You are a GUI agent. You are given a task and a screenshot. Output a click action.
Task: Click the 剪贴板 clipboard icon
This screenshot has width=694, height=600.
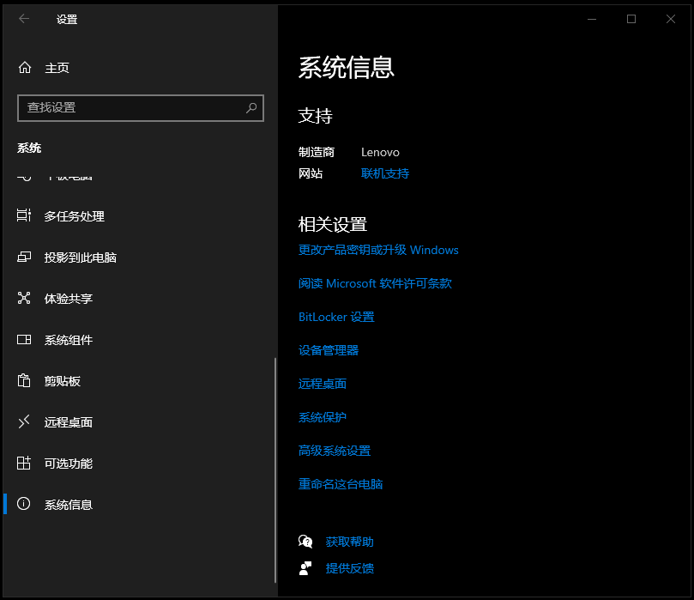pos(24,381)
